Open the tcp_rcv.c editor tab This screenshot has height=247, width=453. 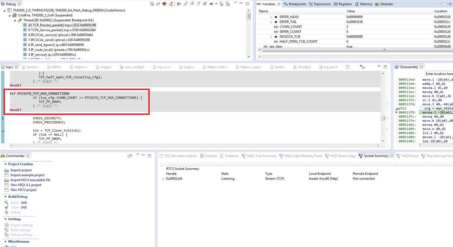(161, 67)
